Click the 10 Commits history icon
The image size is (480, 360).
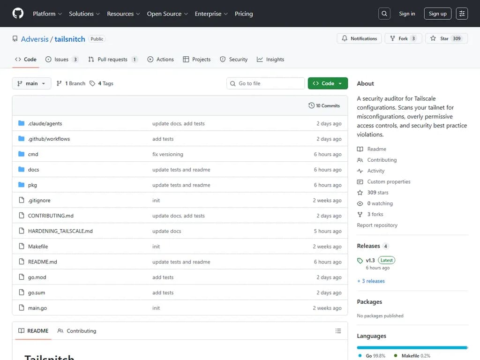(x=312, y=105)
